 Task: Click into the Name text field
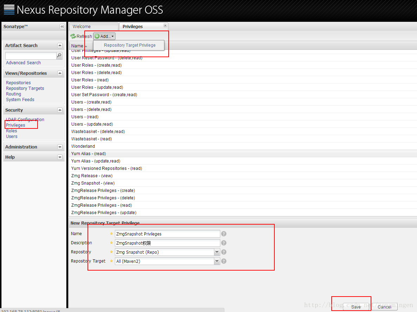168,234
